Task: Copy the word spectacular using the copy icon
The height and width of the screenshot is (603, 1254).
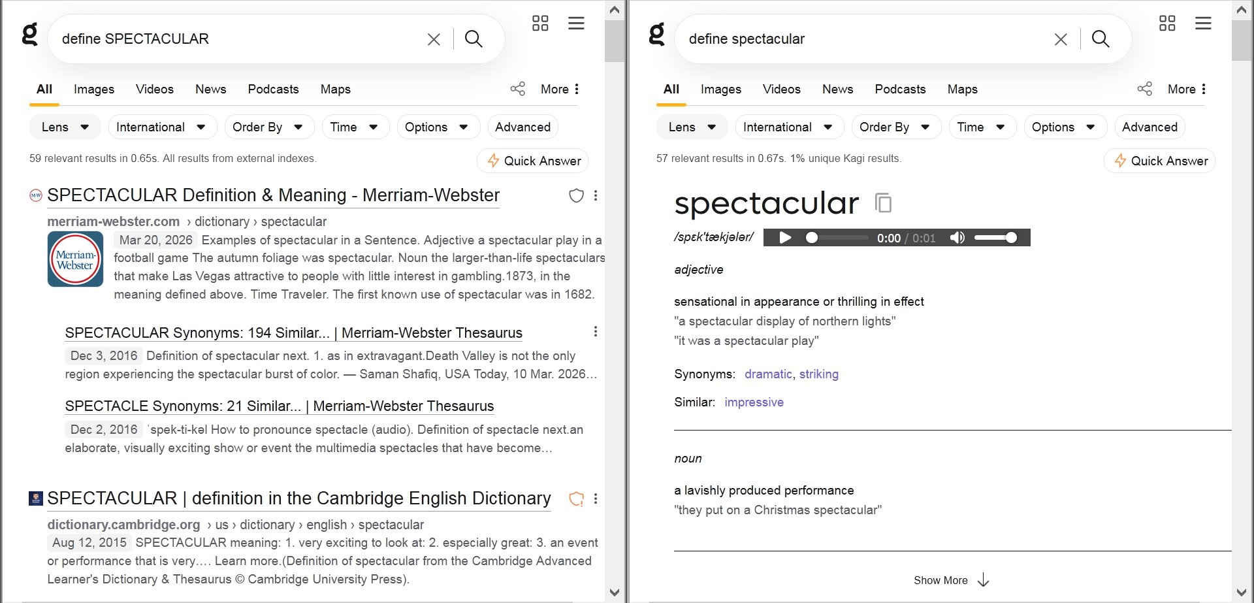Action: point(884,203)
